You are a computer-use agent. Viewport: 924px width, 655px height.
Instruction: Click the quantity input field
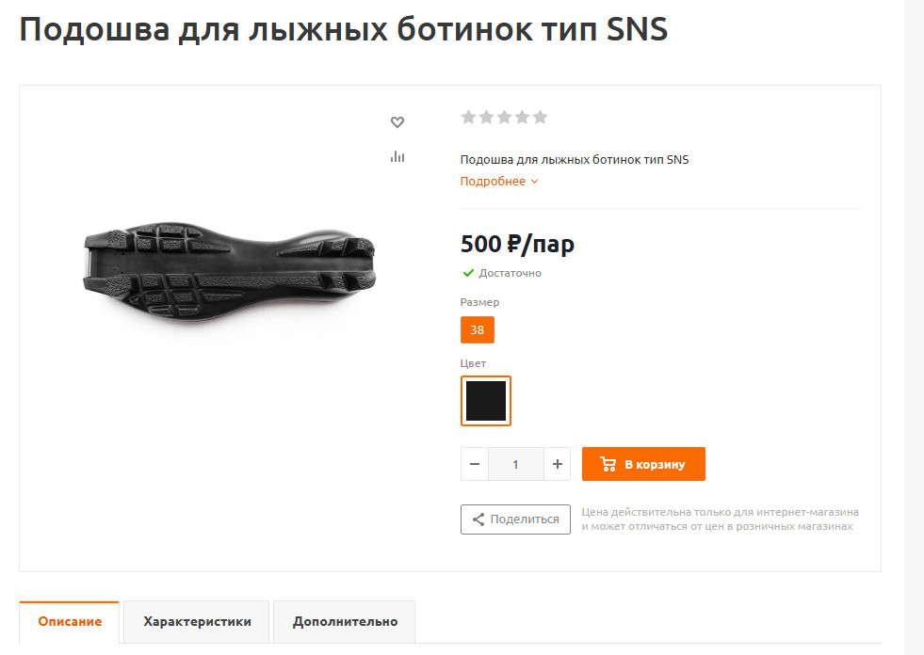(x=515, y=464)
